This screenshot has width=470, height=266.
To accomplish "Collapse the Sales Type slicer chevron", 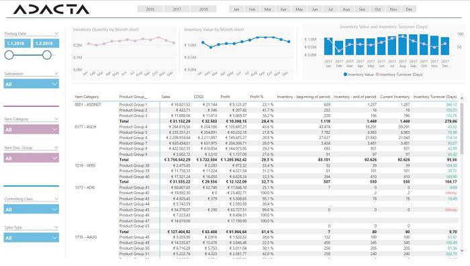I will 56,227.
